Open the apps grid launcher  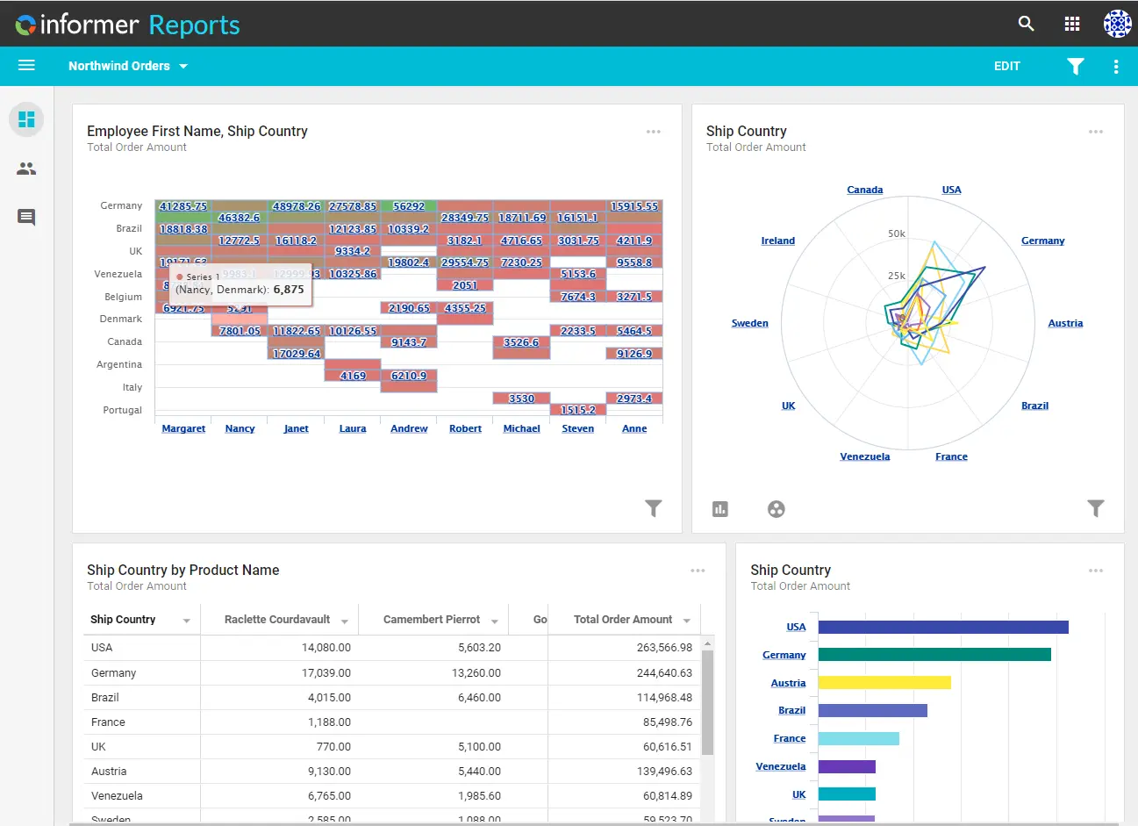coord(1071,24)
